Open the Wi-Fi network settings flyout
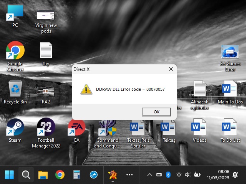Viewport: 247px width, 185px height. point(179,175)
